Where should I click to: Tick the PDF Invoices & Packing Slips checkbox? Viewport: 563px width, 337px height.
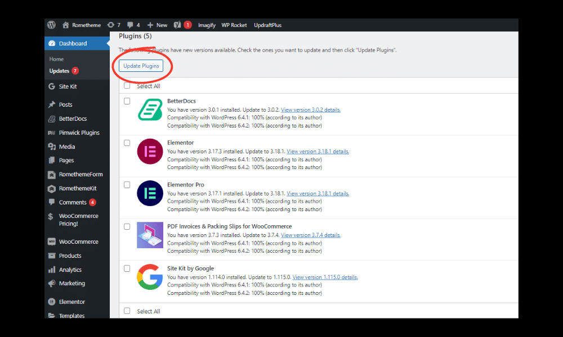tap(127, 227)
